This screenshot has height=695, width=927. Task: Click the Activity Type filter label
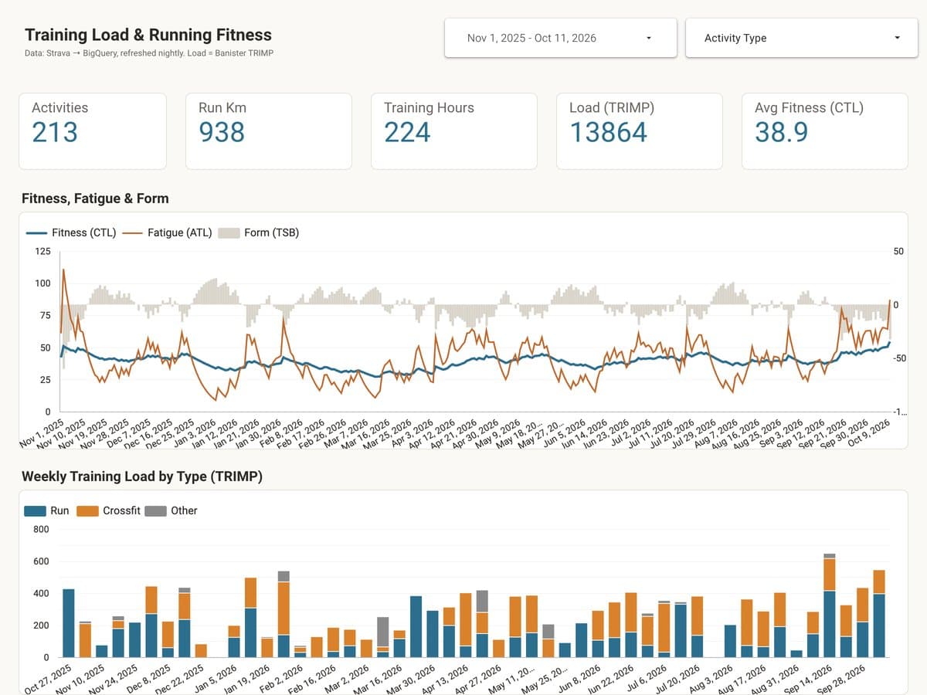pos(735,38)
